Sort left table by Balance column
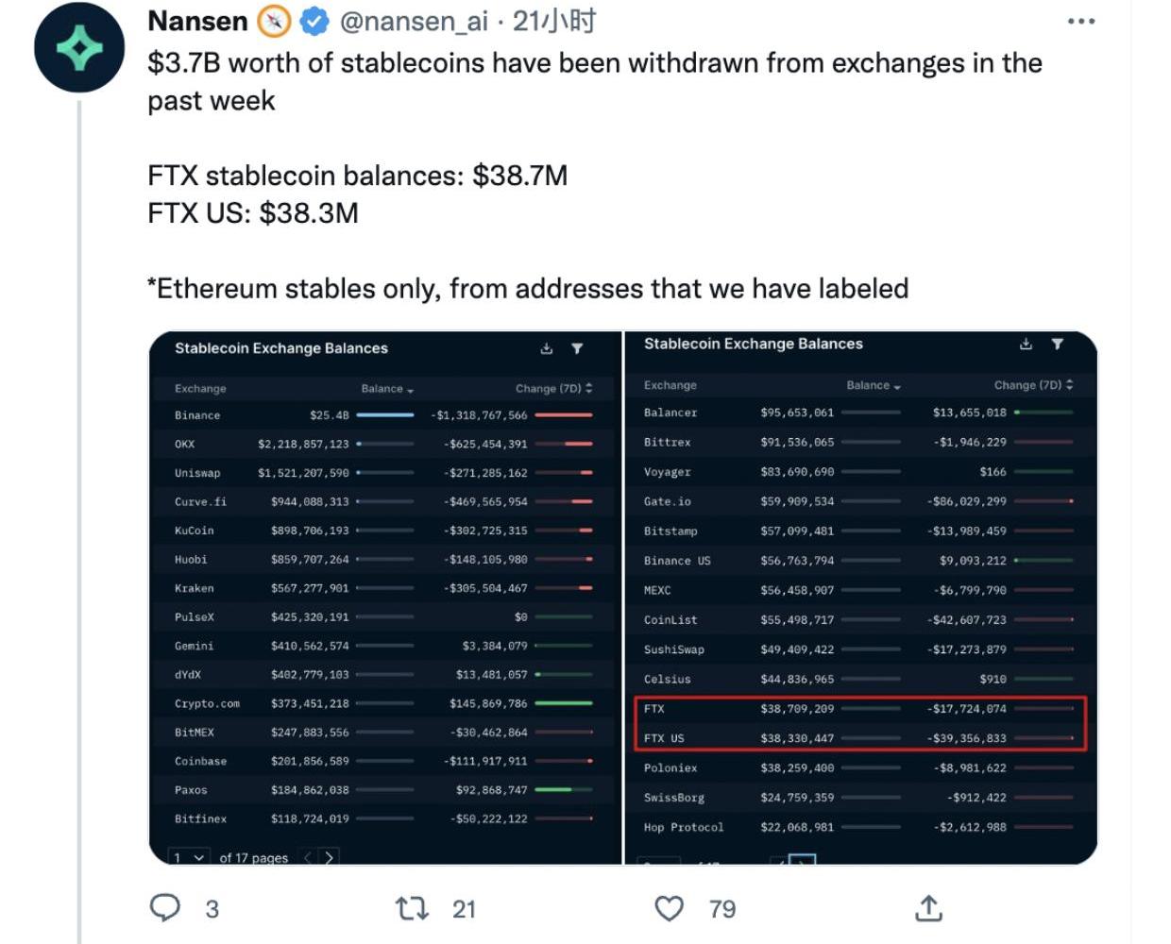The height and width of the screenshot is (944, 1171). tap(386, 389)
